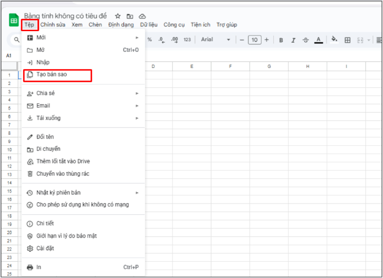Image resolution: width=383 pixels, height=278 pixels.
Task: Toggle strikethrough formatting
Action: (x=306, y=40)
